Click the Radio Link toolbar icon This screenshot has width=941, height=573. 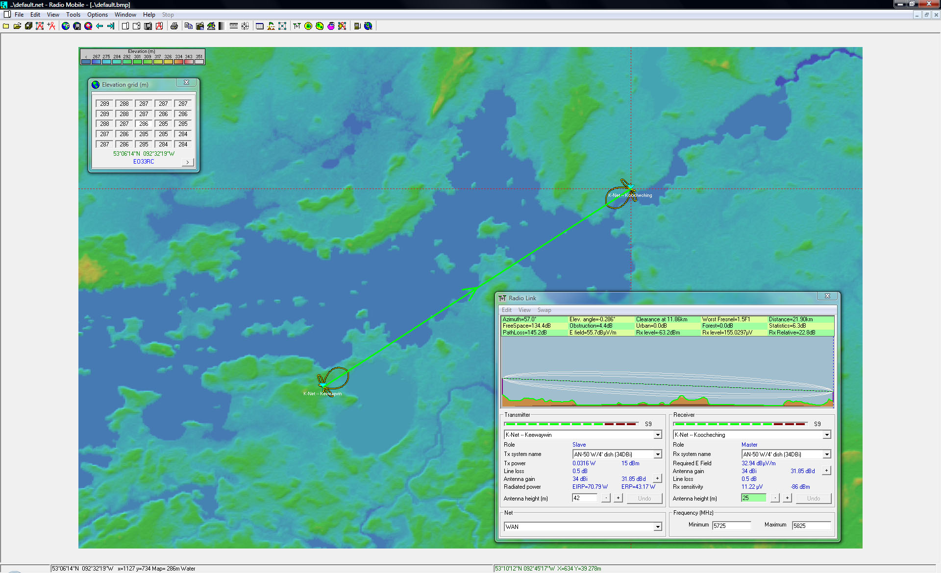(x=297, y=26)
